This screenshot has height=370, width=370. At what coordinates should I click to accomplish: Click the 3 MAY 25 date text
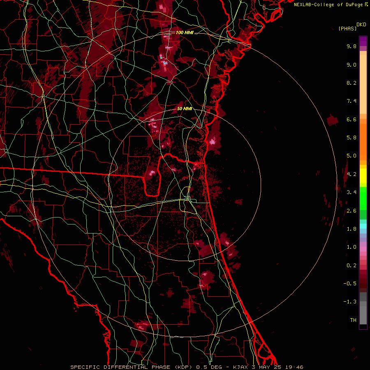[x=267, y=367]
